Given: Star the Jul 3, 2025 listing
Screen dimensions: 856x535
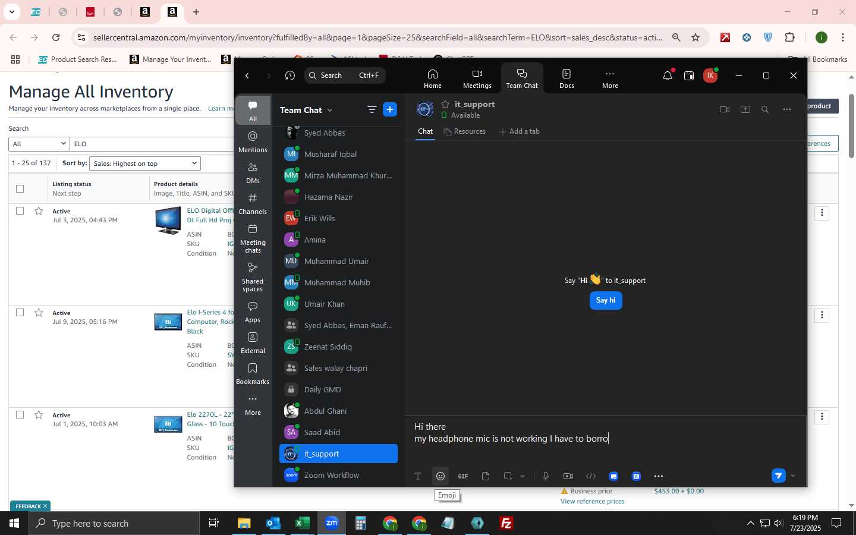Looking at the screenshot, I should [x=39, y=211].
